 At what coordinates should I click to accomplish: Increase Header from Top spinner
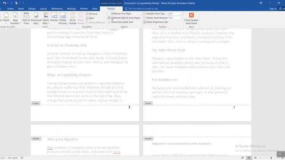click(181, 13)
